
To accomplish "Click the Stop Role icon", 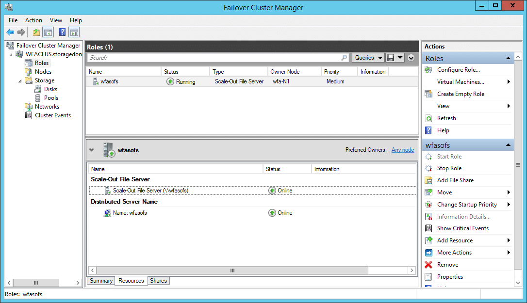I will pyautogui.click(x=428, y=168).
